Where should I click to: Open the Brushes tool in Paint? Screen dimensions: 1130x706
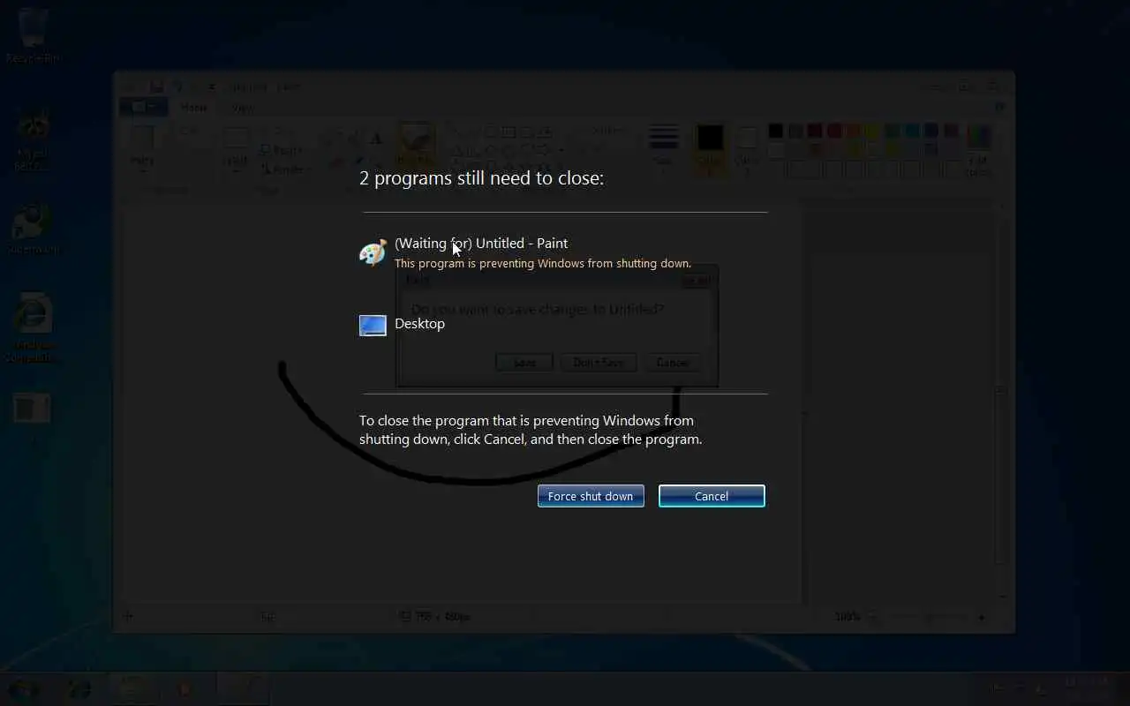pos(413,146)
